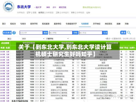Focus the 输入专业 input field
The image size is (136, 102).
pos(91,33)
